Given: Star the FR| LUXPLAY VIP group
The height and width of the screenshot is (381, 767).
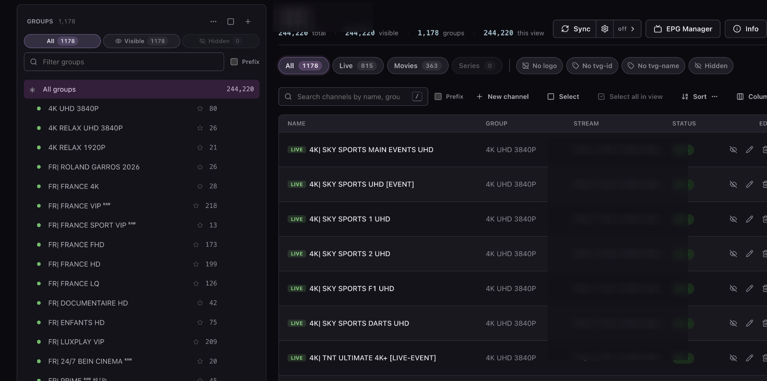Looking at the screenshot, I should point(196,342).
